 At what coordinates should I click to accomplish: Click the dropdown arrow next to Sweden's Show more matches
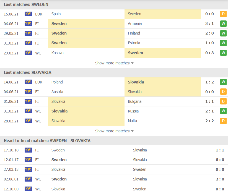(132, 63)
